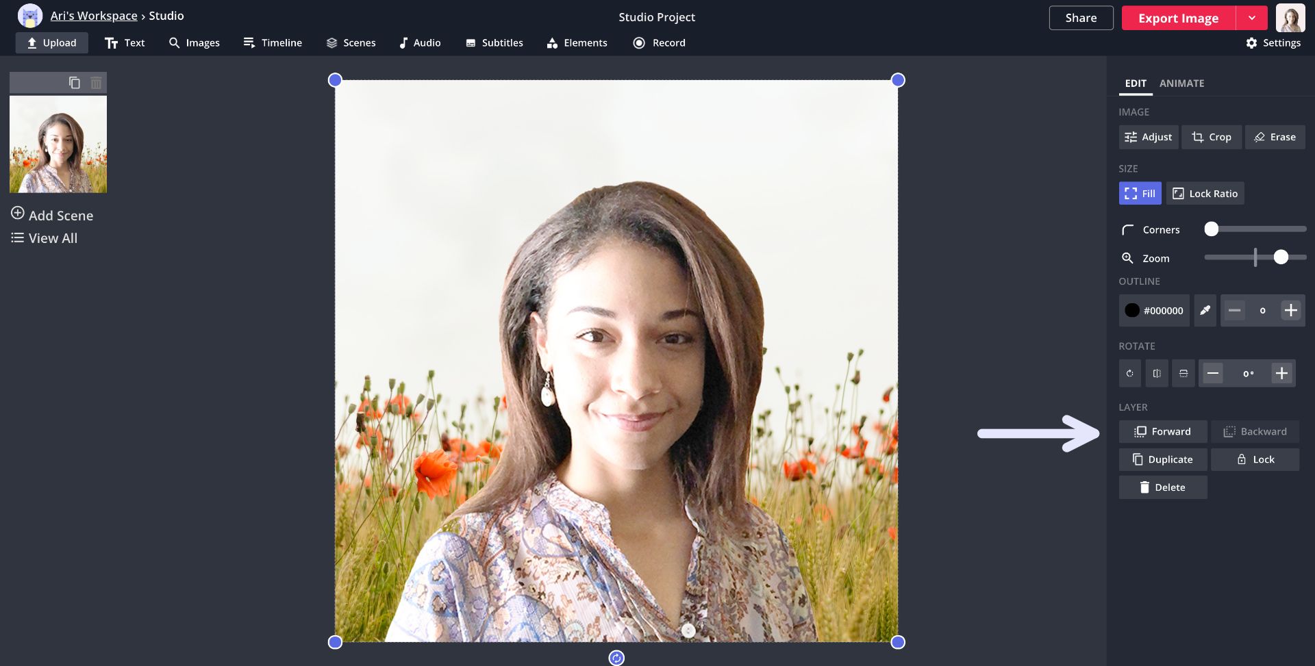The width and height of the screenshot is (1315, 666).
Task: Open Adjust image settings
Action: point(1148,137)
